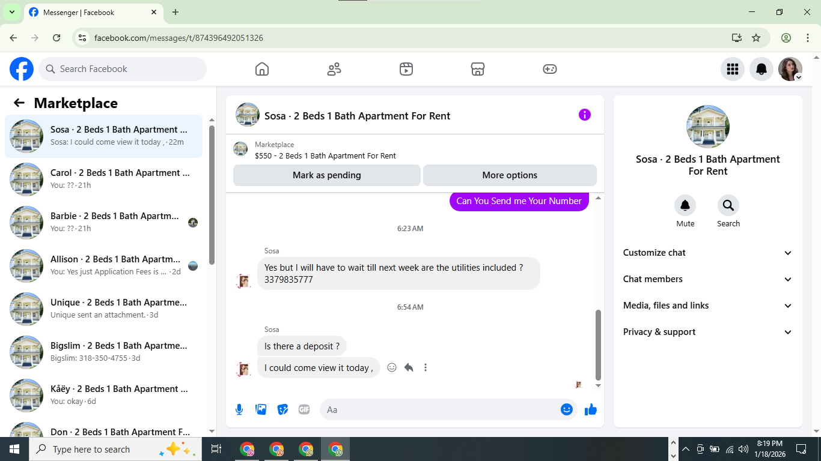This screenshot has width=821, height=461.
Task: Open the Gaming controller icon
Action: [550, 69]
